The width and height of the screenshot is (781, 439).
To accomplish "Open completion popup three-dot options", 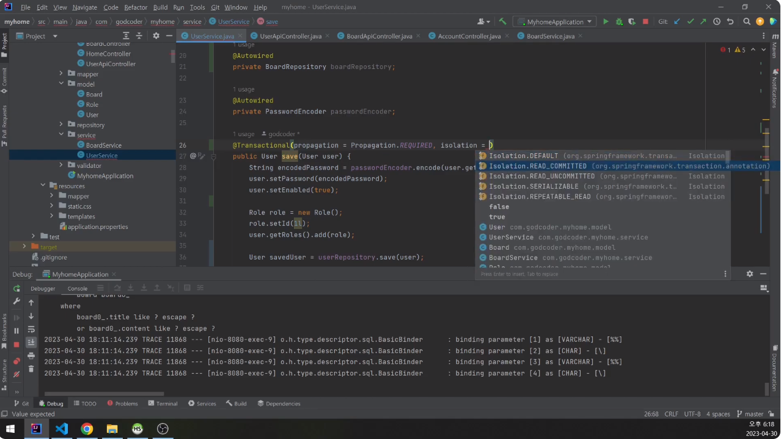I will 725,274.
